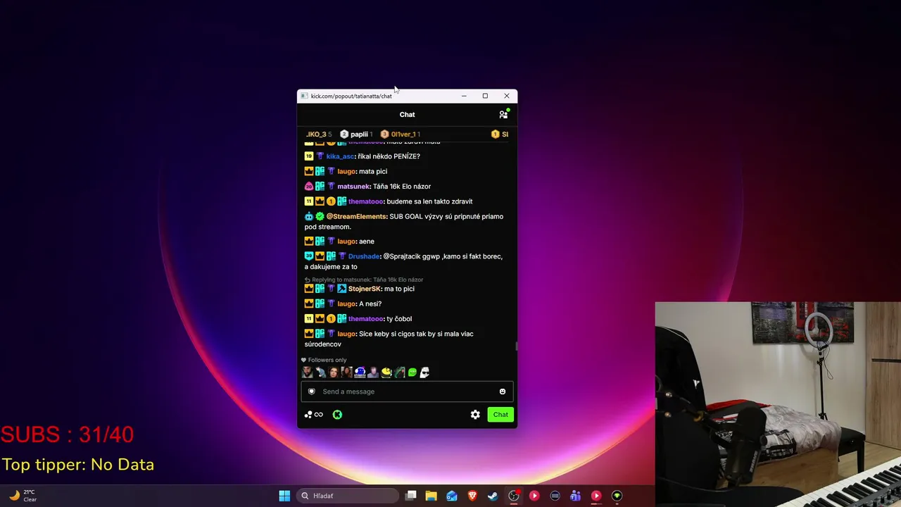Viewport: 901px width, 507px height.
Task: Pick the blue robot emote
Action: click(360, 373)
